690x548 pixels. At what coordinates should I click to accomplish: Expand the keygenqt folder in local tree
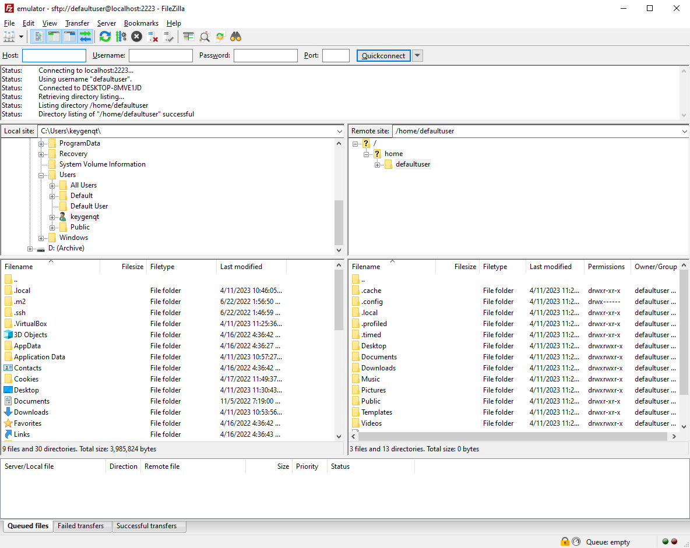(52, 217)
